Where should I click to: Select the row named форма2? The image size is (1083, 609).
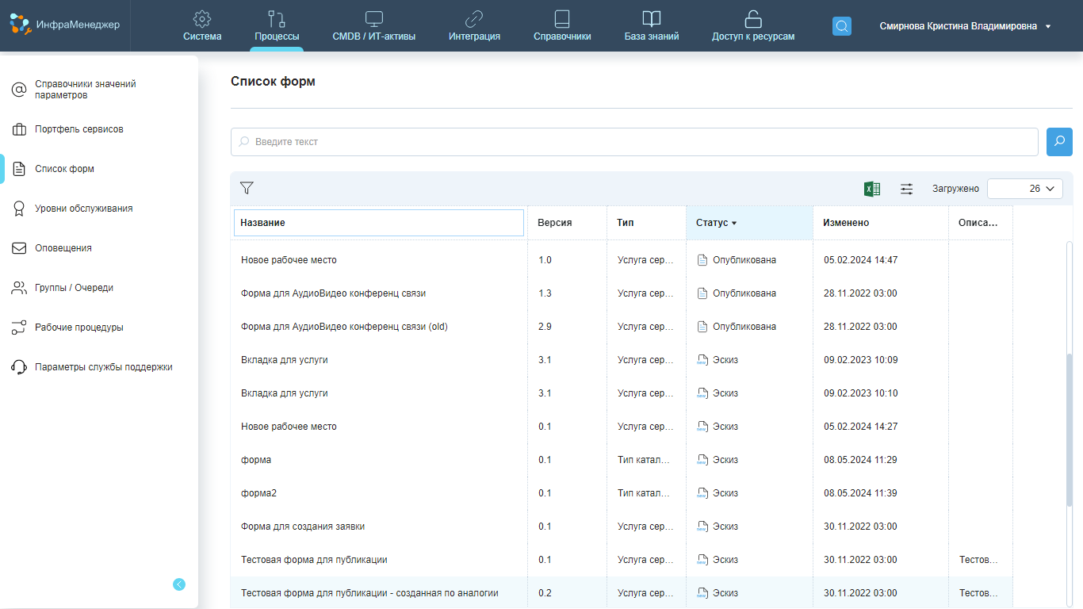(622, 493)
